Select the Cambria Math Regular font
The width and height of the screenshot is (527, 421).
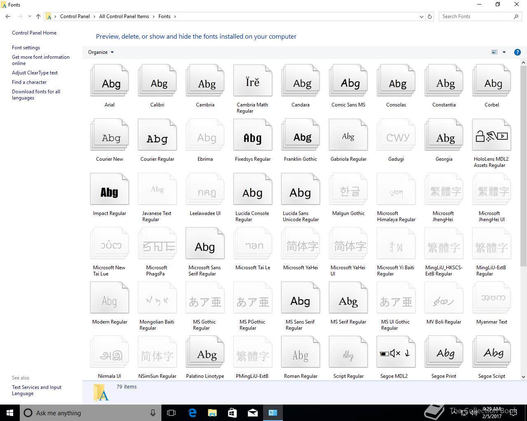coord(253,81)
